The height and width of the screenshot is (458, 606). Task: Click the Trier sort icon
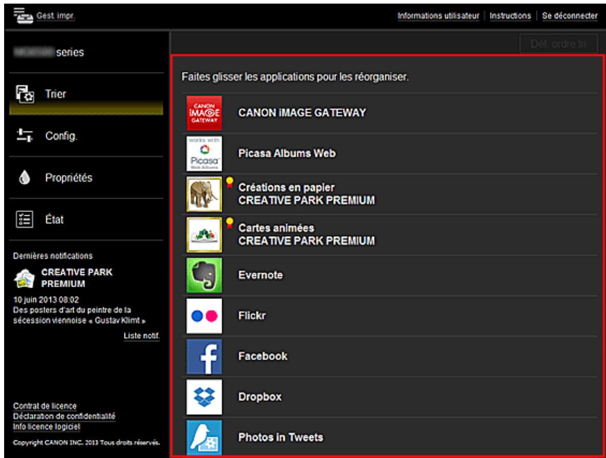click(x=25, y=94)
